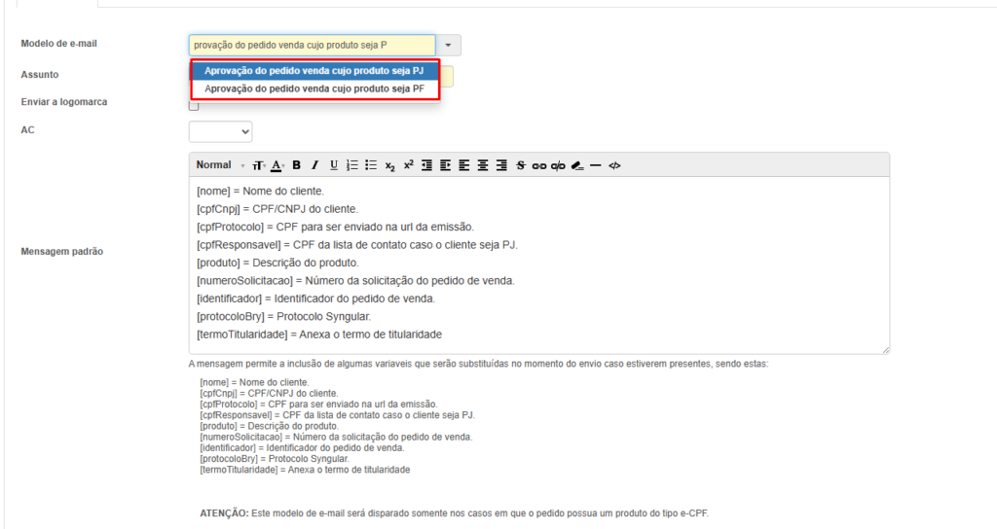The image size is (997, 529).
Task: Enable the Enviar a logomarca checkbox
Action: point(194,105)
